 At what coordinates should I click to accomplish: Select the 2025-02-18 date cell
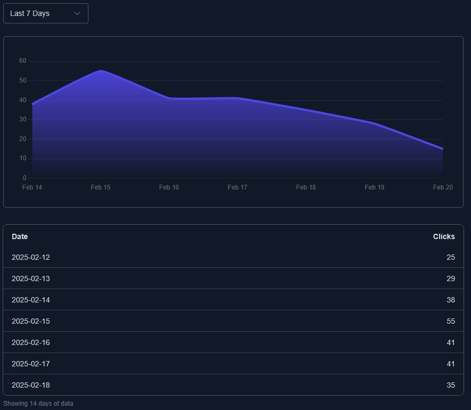point(31,385)
